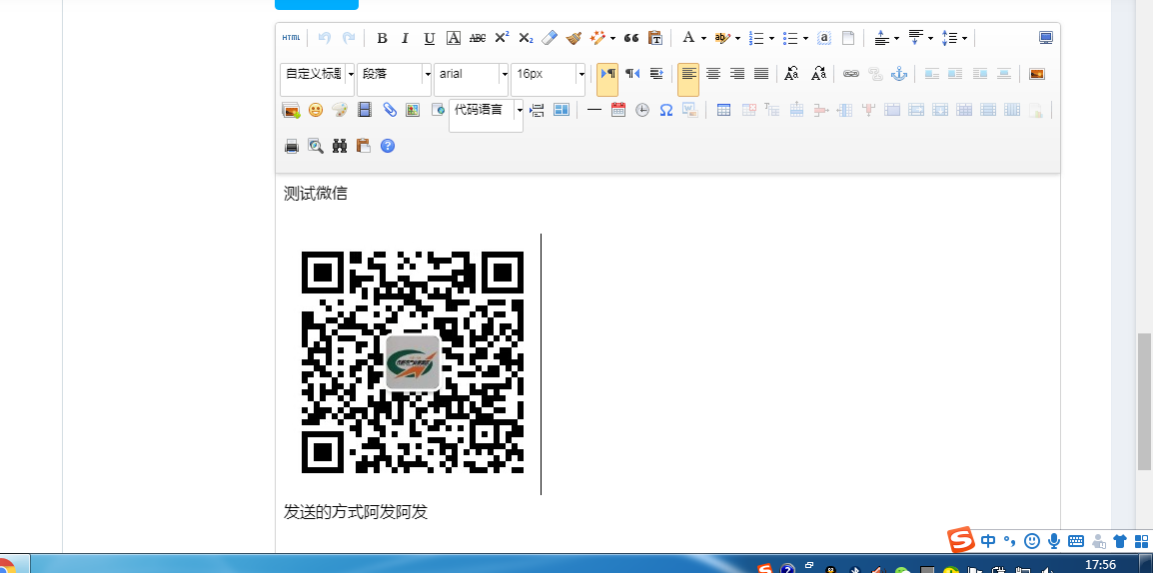Open help with the blue question mark icon

(x=388, y=146)
